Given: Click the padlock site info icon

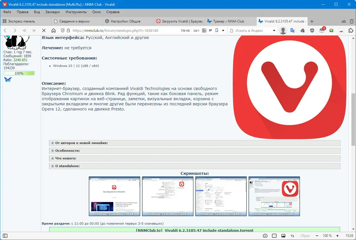Looking at the screenshot, I should 68,30.
